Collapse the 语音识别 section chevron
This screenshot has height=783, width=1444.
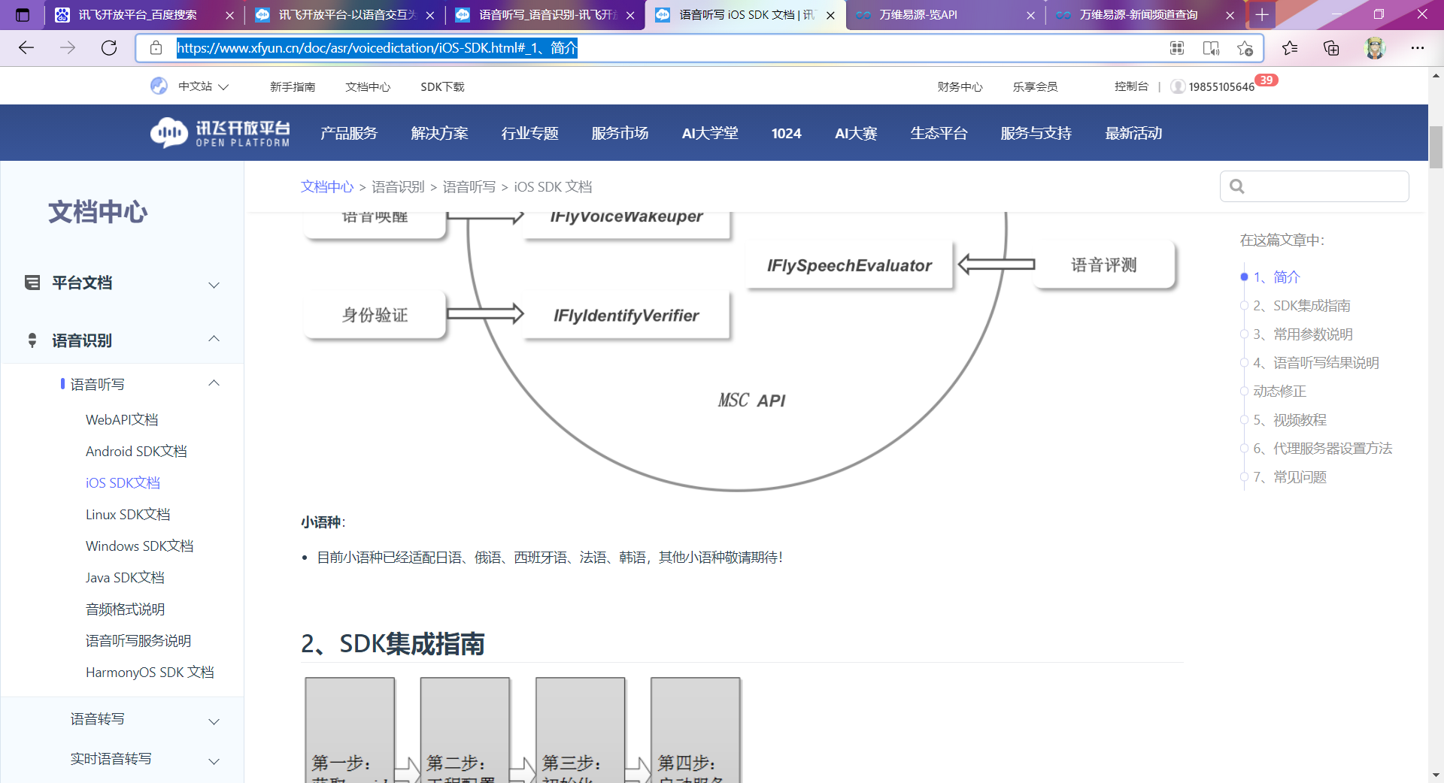coord(214,339)
